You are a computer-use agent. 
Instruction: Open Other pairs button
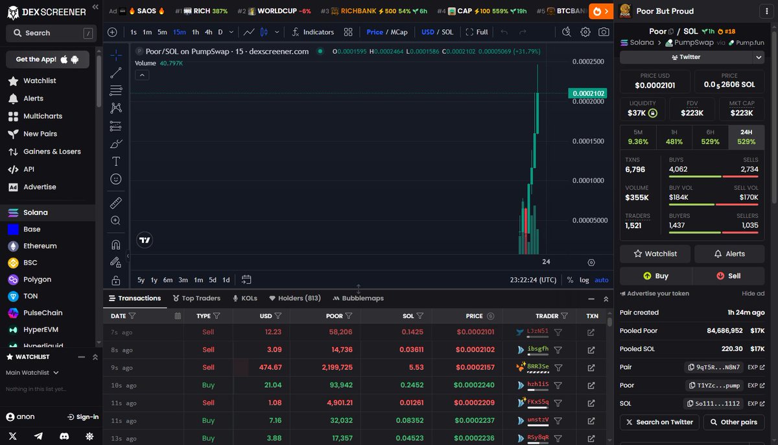pyautogui.click(x=733, y=422)
